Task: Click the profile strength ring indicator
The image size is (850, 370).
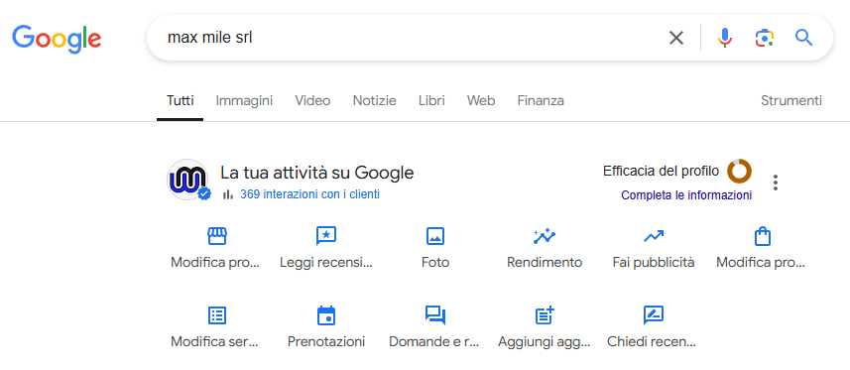Action: (x=739, y=172)
